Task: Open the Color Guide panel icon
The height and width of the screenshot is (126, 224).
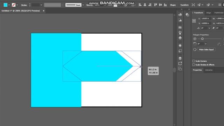Action: click(180, 15)
